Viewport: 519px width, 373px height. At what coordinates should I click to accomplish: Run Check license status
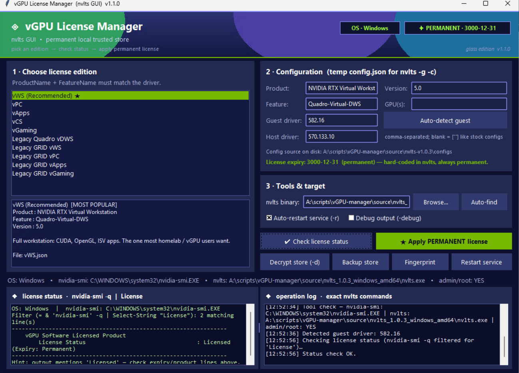tap(316, 241)
